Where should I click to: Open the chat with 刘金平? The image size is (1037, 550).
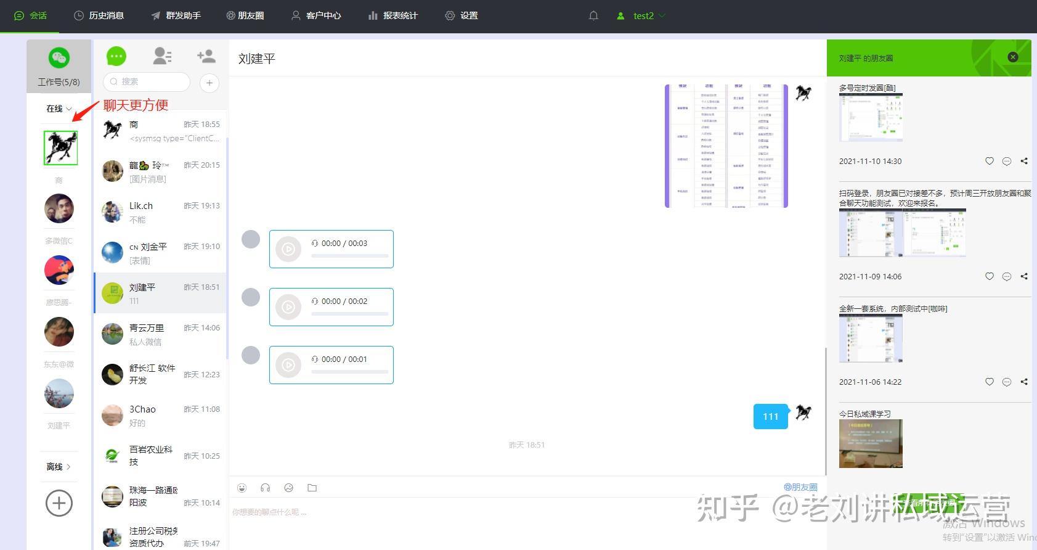(160, 253)
